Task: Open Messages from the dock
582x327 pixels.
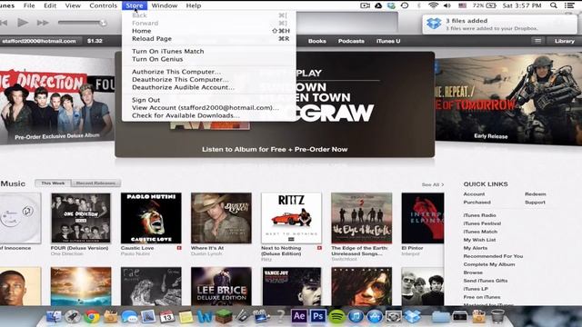Action: point(129,316)
